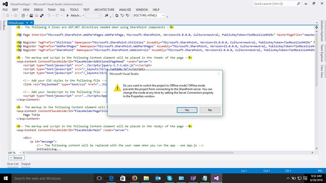
Task: Open the Class View side tab
Action: 322,71
